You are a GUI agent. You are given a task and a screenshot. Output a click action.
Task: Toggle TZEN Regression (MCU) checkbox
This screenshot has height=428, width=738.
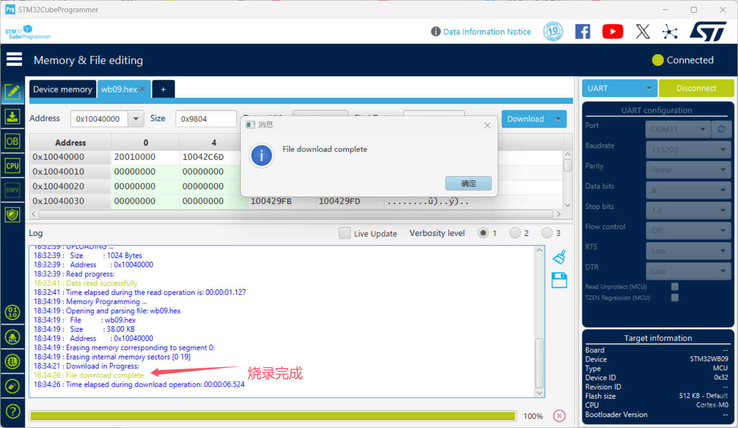click(675, 297)
